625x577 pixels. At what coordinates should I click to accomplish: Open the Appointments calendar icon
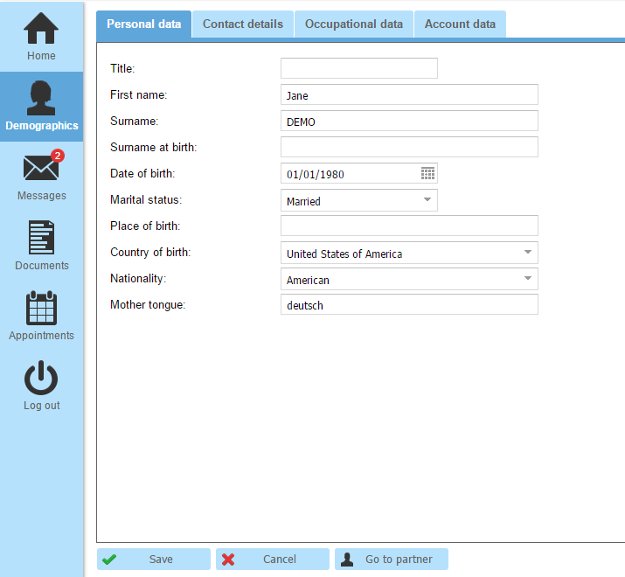(x=41, y=308)
